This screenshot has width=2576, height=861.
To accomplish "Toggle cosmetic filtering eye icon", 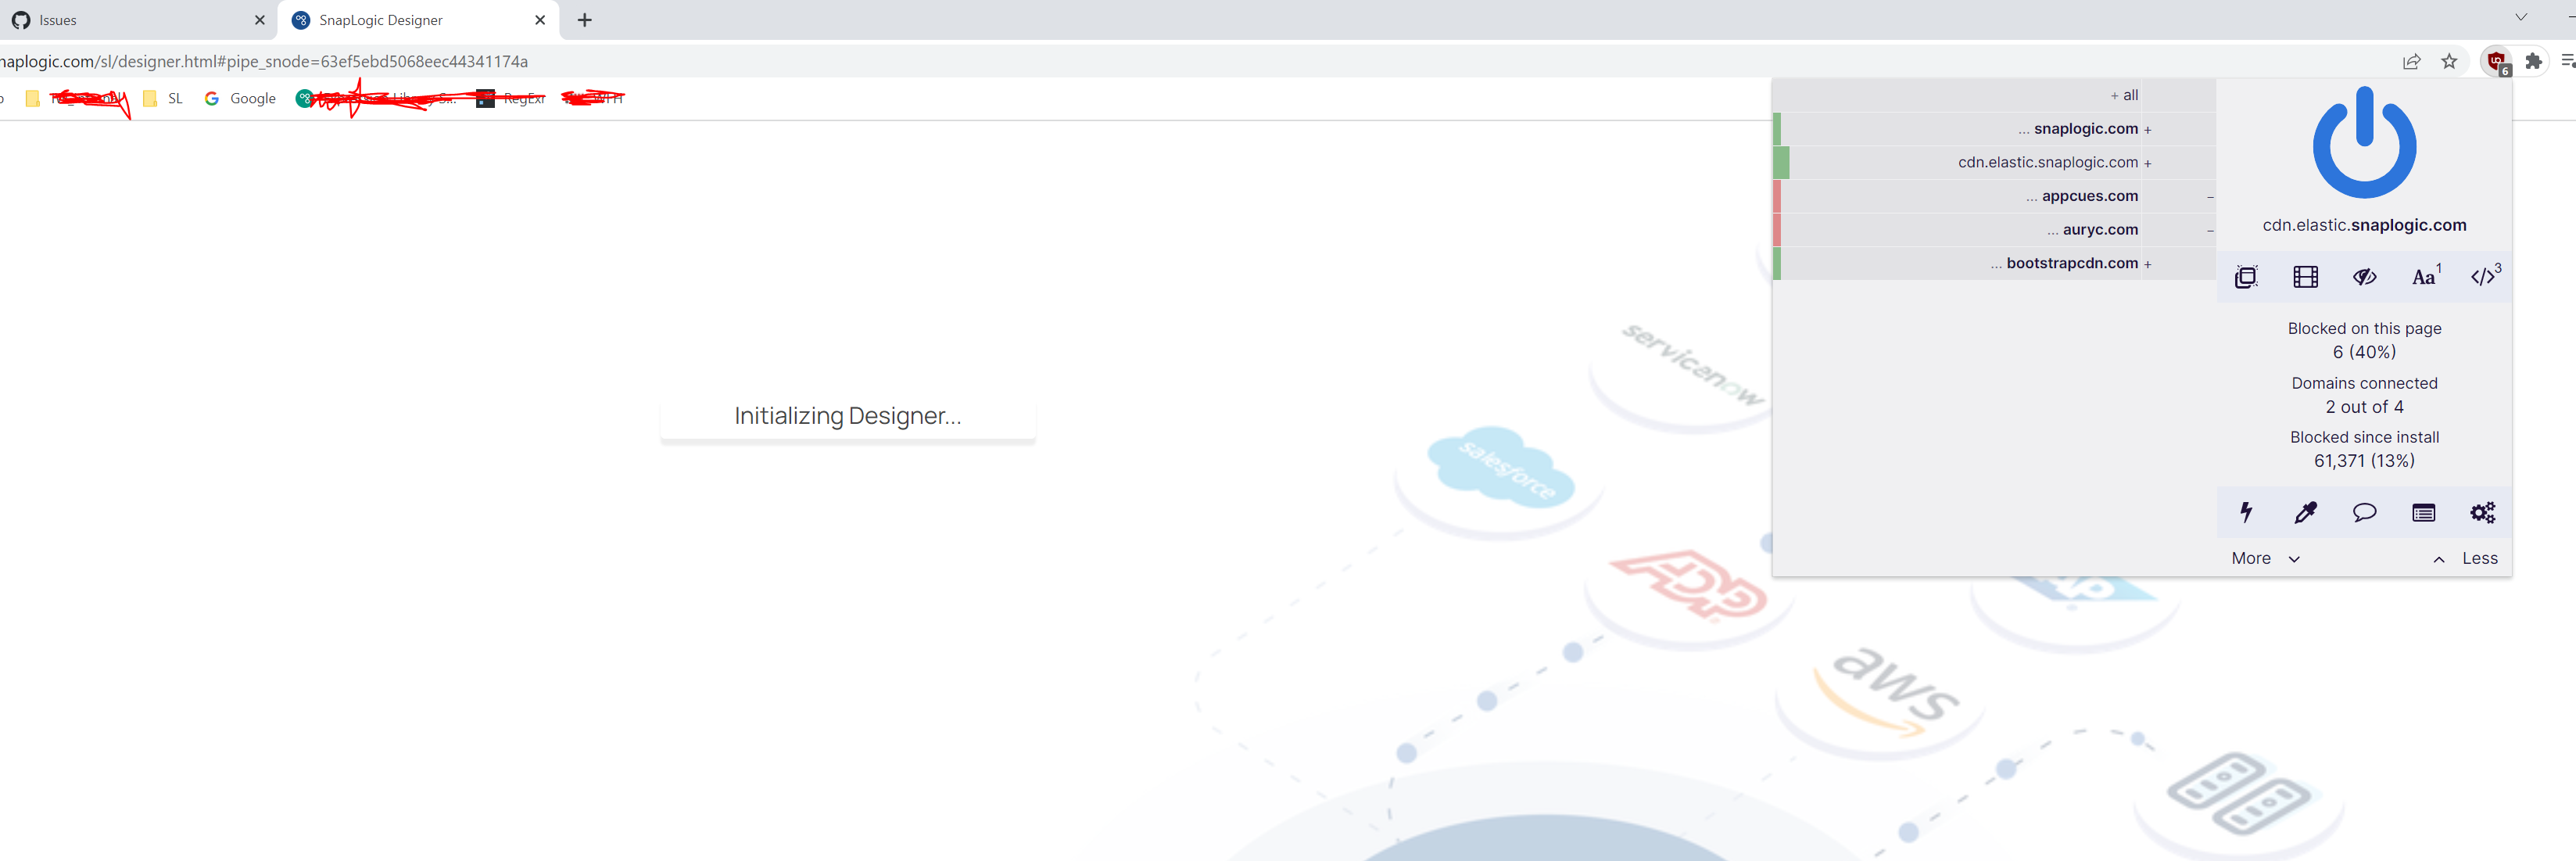I will coord(2364,276).
